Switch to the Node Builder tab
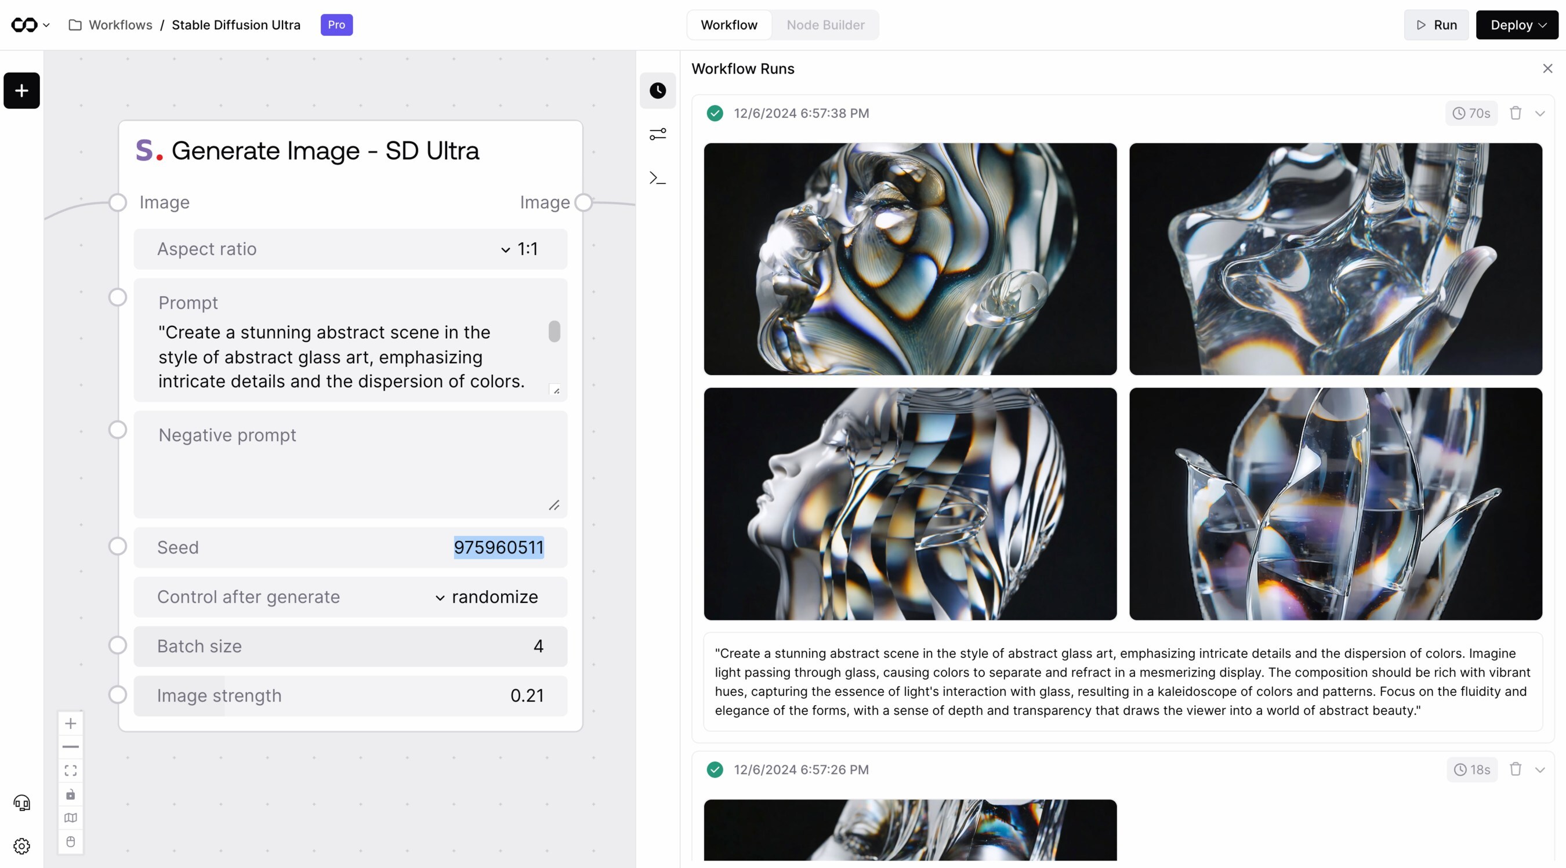 (x=825, y=25)
